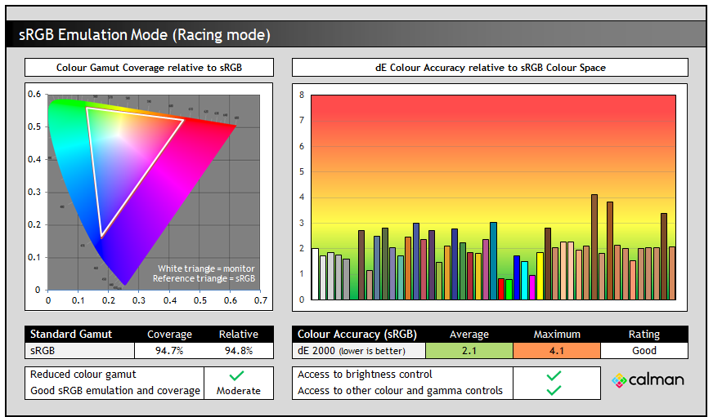Viewport: 713px width, 417px height.
Task: Click the first white bar in dE chart
Action: pyautogui.click(x=315, y=273)
